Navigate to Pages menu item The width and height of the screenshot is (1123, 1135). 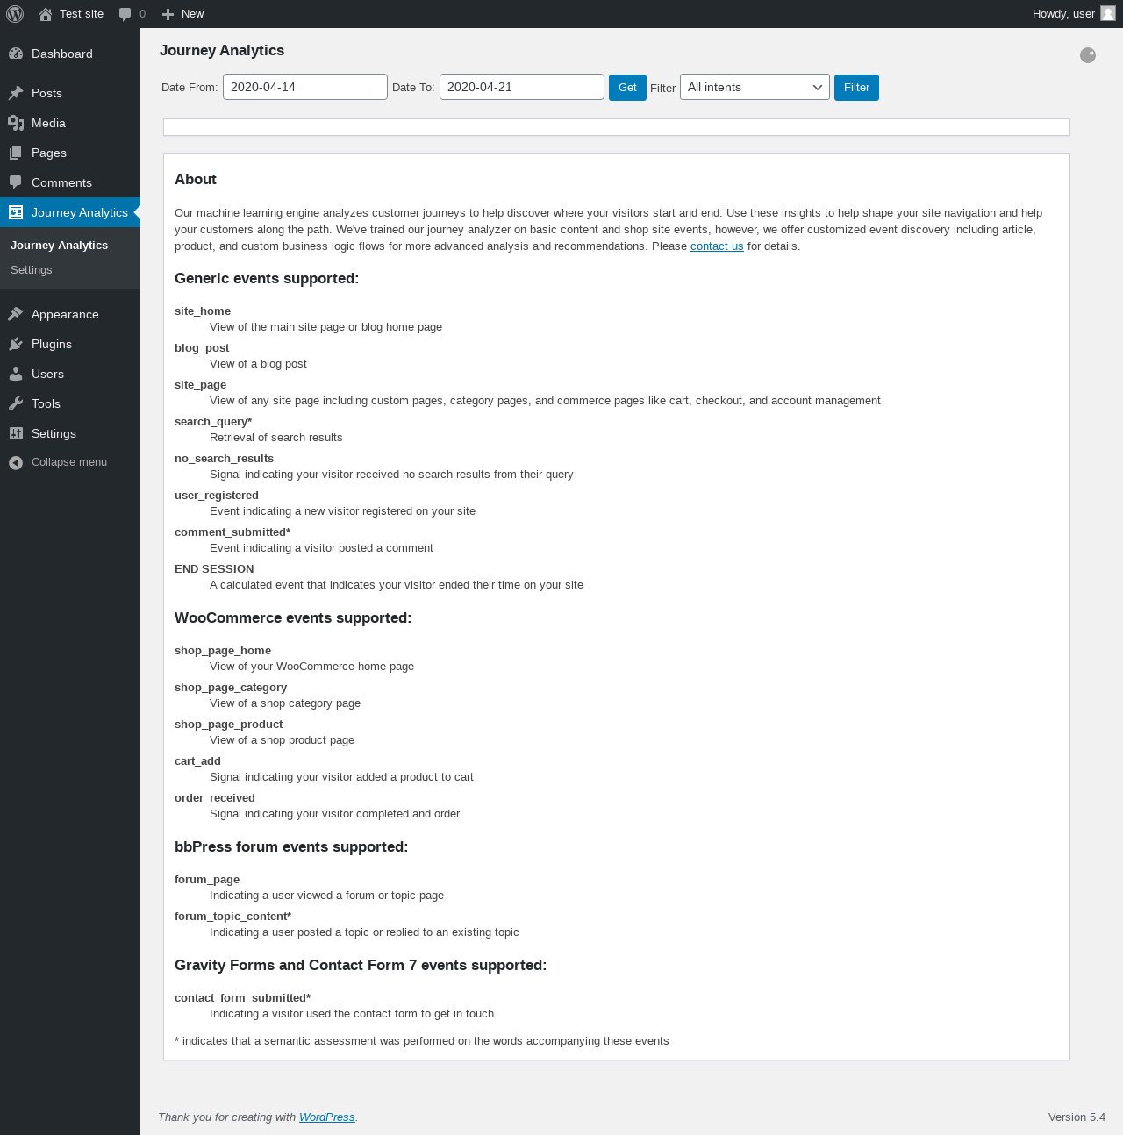[x=70, y=153]
